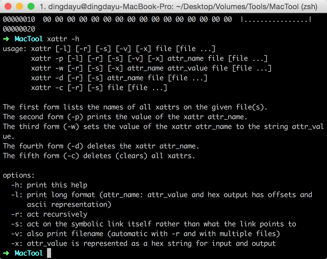Click the '-h: print this help' line
Image resolution: width=327 pixels, height=259 pixels.
[x=49, y=185]
